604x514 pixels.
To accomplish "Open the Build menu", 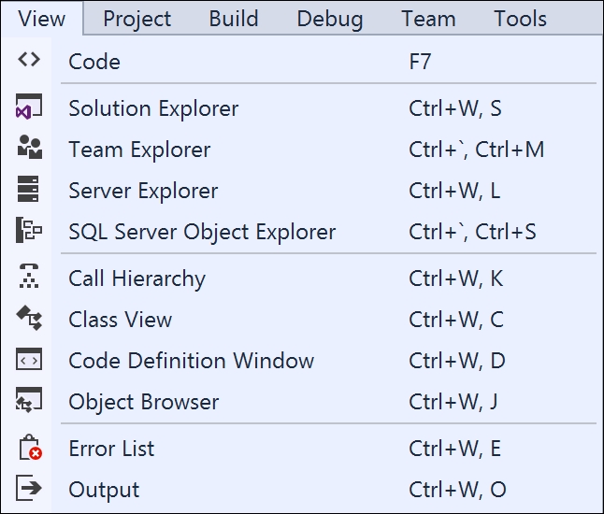I will coord(234,19).
